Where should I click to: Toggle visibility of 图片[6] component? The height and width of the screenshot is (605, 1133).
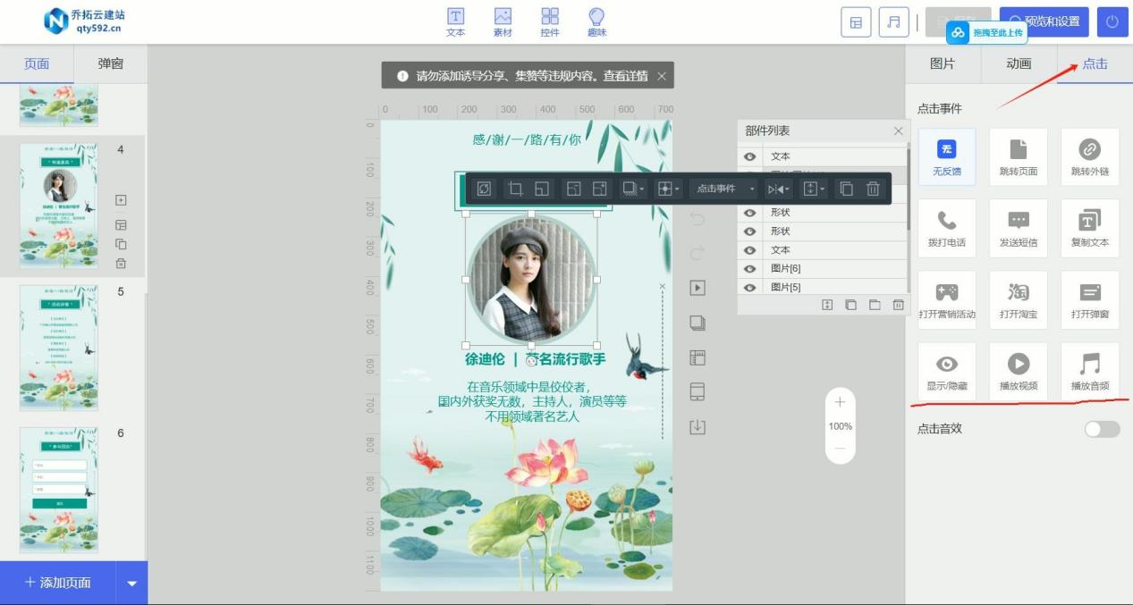(x=750, y=269)
